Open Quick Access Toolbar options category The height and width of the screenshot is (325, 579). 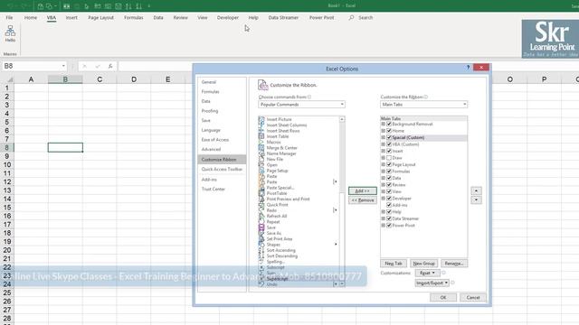(222, 169)
